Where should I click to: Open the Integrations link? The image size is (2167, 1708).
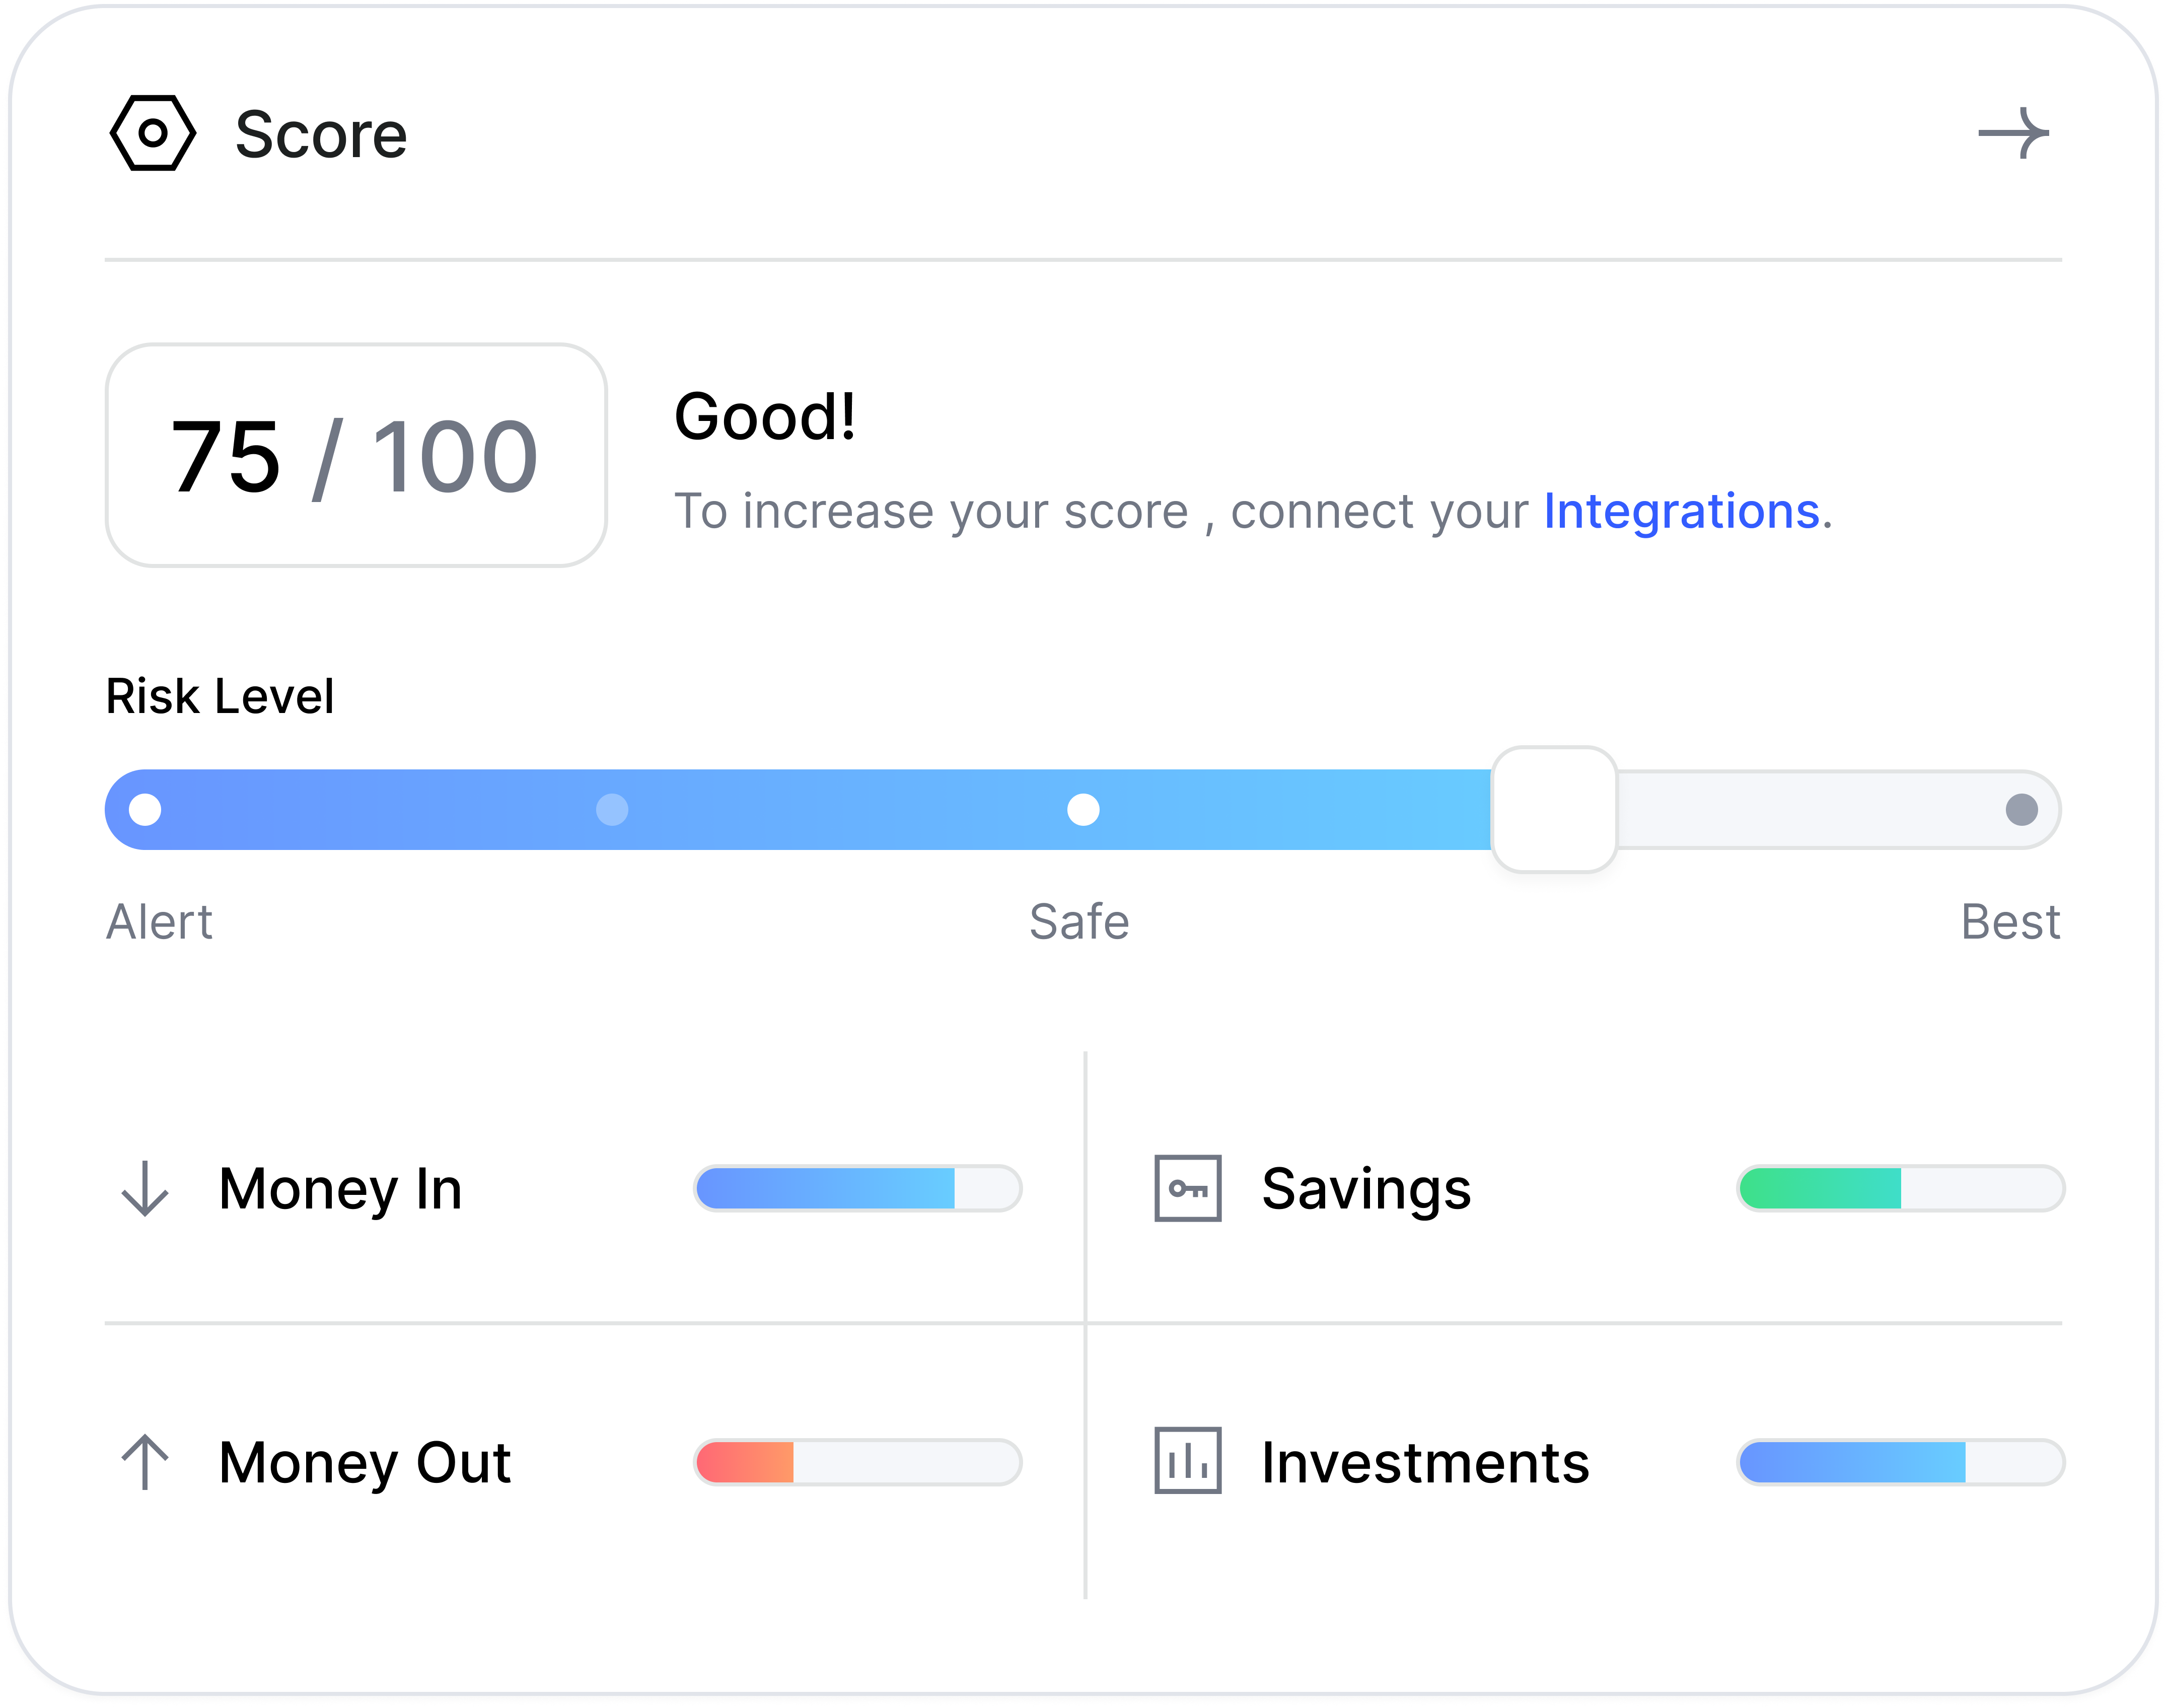coord(1681,511)
